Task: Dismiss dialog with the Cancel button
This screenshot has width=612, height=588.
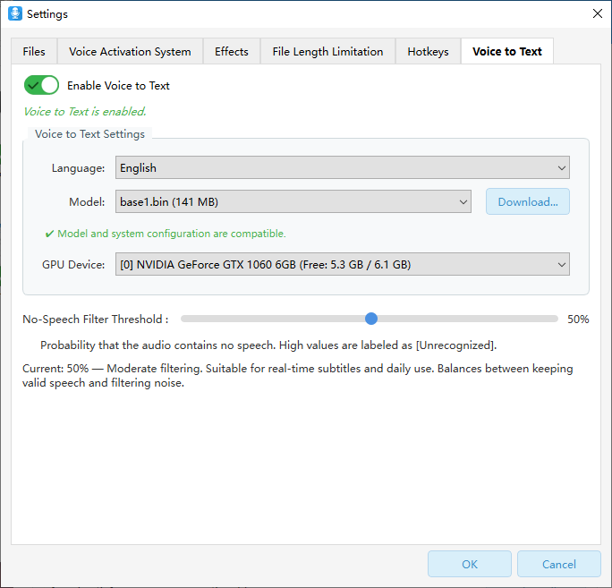Action: click(559, 564)
